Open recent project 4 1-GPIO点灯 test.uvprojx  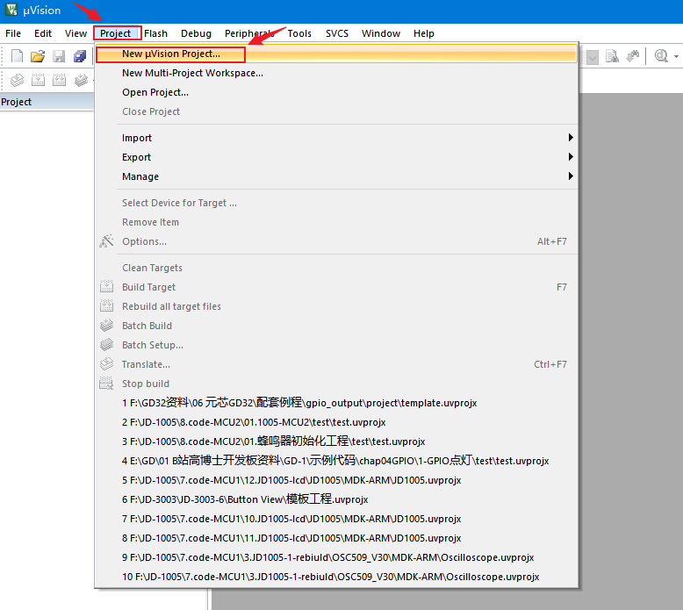(336, 461)
